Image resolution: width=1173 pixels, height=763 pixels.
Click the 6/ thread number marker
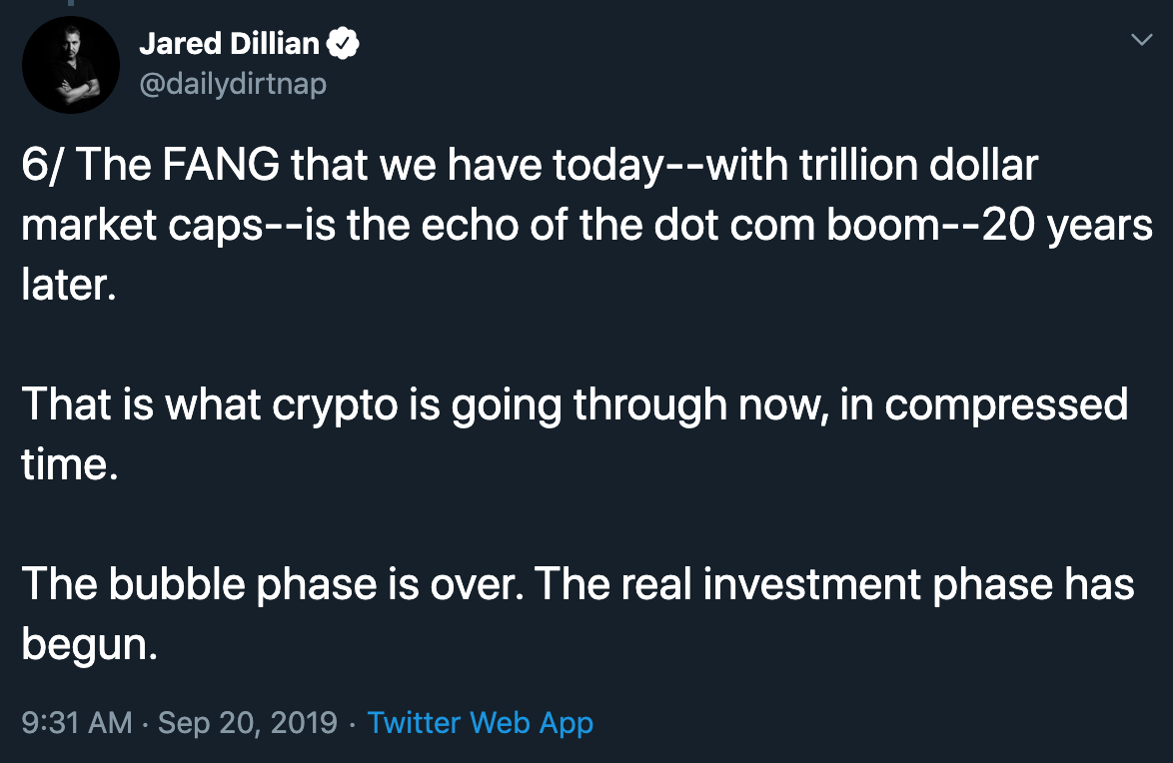(42, 165)
